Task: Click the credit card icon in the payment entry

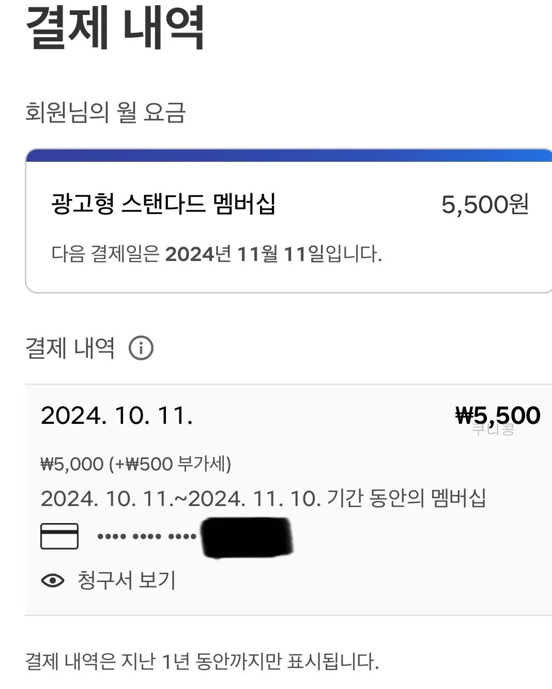Action: coord(58,535)
